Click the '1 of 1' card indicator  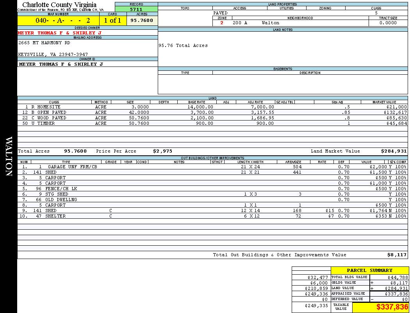[112, 20]
